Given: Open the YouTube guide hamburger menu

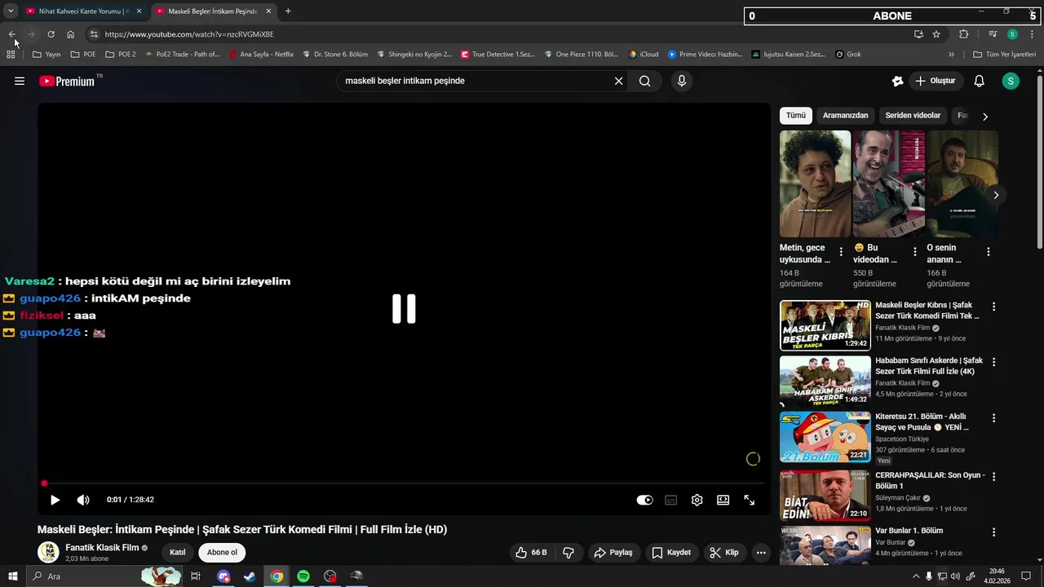Looking at the screenshot, I should (20, 81).
